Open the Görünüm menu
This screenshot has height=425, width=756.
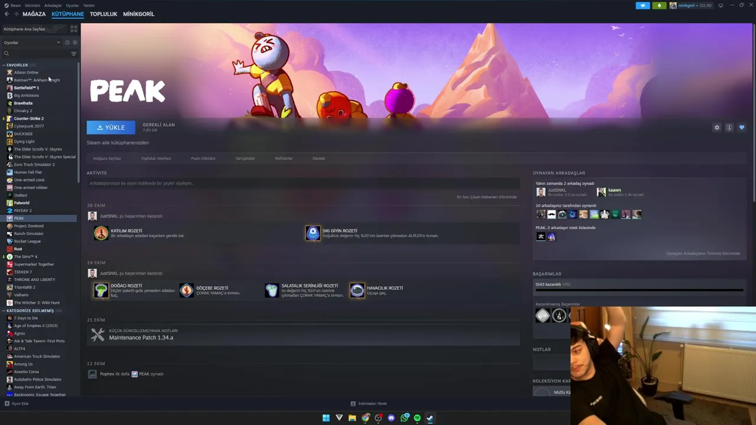(32, 5)
